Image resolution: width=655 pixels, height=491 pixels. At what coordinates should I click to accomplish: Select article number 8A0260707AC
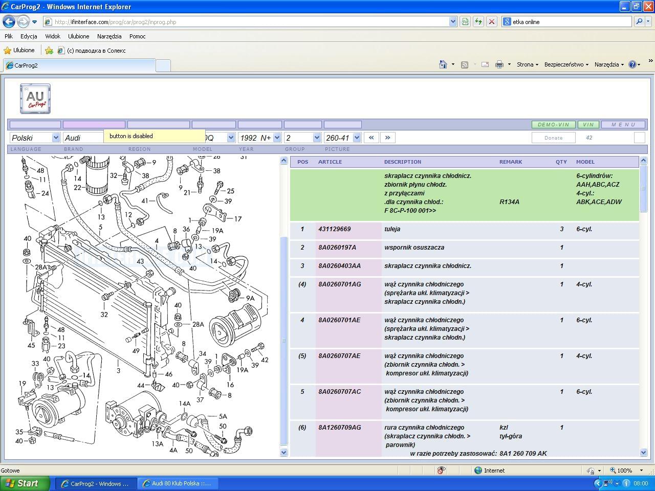339,392
